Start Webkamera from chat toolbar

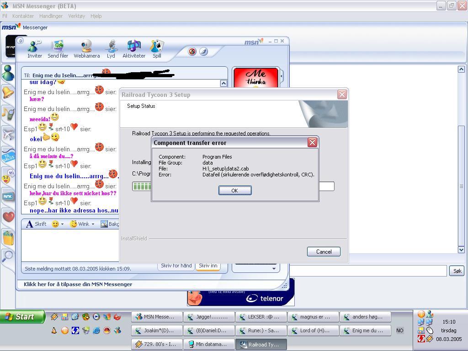pos(86,49)
